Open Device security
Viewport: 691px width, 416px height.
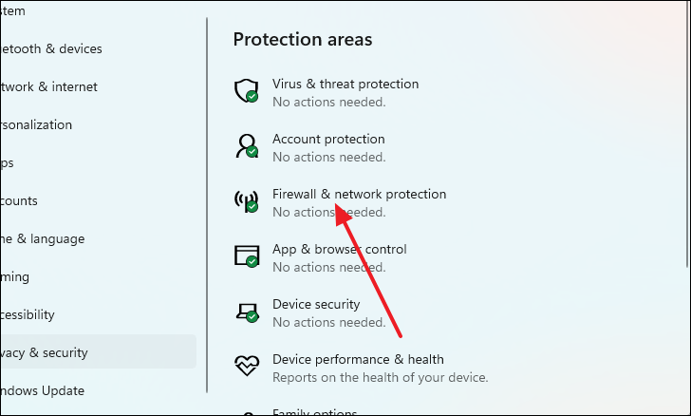tap(316, 304)
